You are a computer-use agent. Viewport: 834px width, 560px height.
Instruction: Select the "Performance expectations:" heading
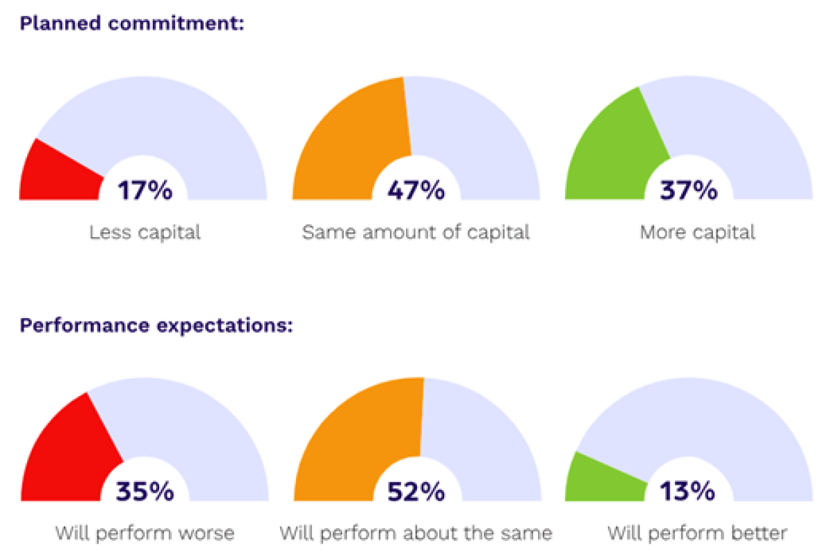(156, 325)
